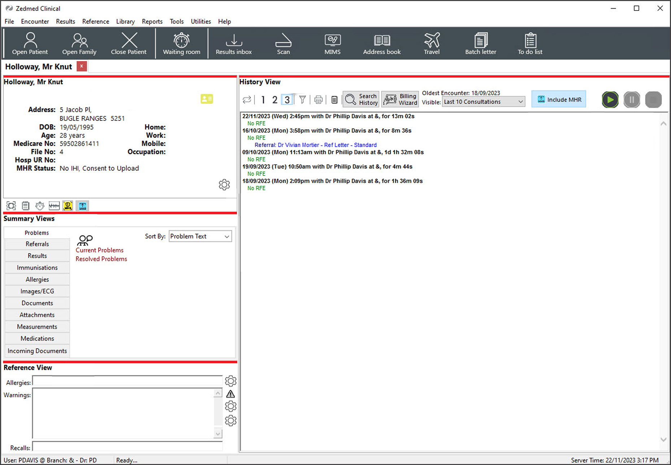The height and width of the screenshot is (465, 671).
Task: Select the Medications summary tab
Action: (x=37, y=338)
